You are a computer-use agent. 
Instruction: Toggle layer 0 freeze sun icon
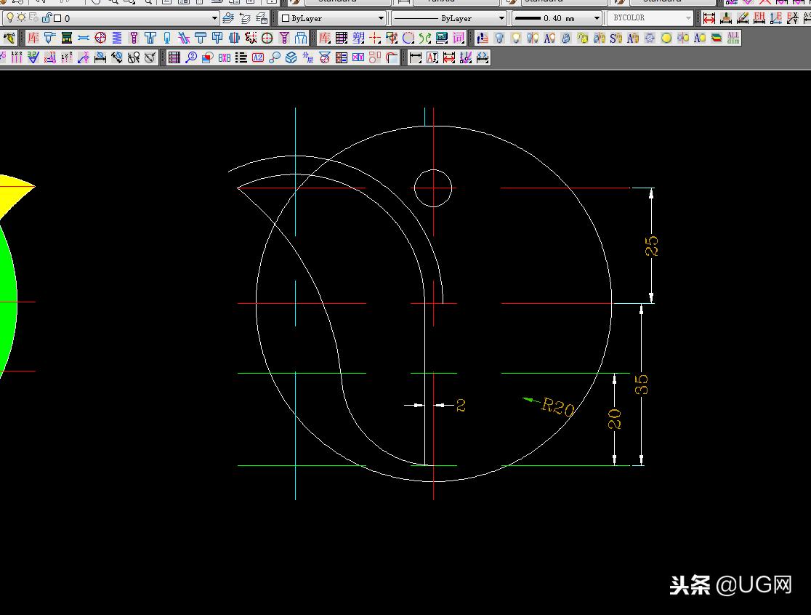click(21, 18)
